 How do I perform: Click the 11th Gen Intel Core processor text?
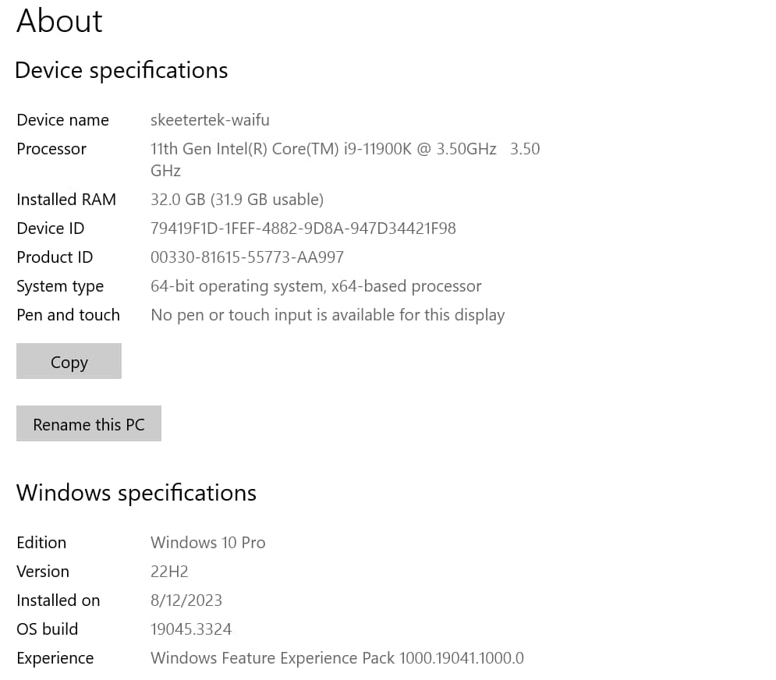tap(323, 149)
